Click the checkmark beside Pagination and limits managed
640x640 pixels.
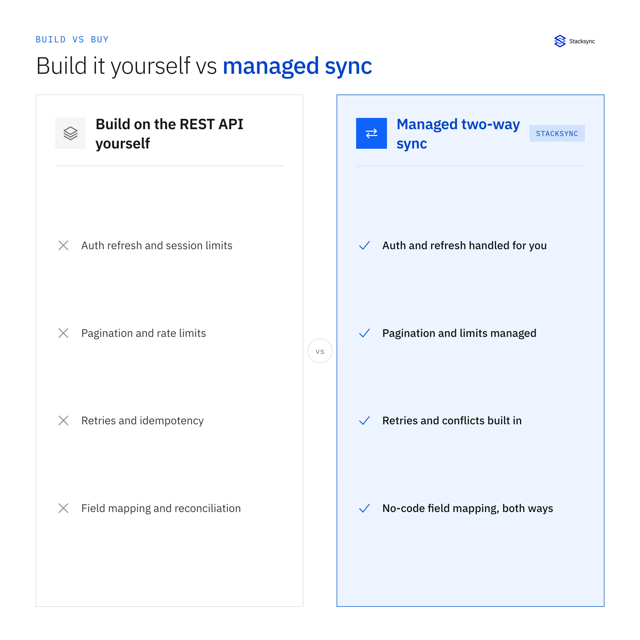tap(364, 333)
